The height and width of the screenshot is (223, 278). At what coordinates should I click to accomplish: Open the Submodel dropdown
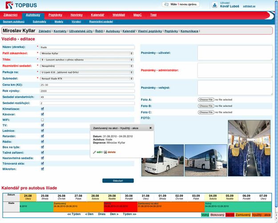tap(87, 79)
